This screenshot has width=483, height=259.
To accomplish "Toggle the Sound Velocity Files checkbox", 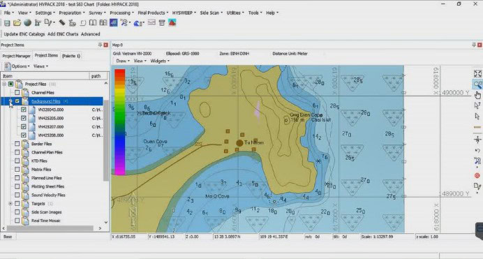I will [17, 195].
